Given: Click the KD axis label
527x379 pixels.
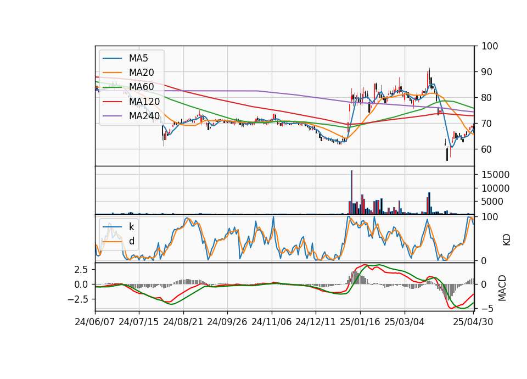Looking at the screenshot, I should click(x=507, y=240).
